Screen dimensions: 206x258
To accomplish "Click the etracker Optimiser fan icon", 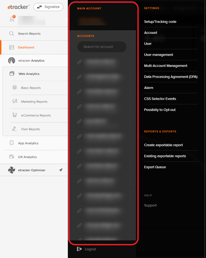I will click(x=12, y=170).
